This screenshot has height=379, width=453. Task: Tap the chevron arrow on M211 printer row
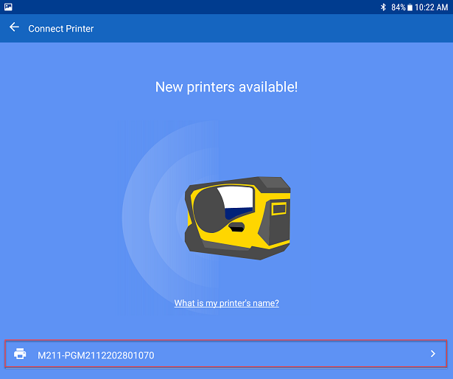[433, 353]
